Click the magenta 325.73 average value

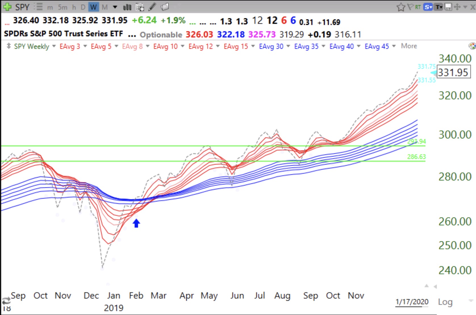coord(262,34)
